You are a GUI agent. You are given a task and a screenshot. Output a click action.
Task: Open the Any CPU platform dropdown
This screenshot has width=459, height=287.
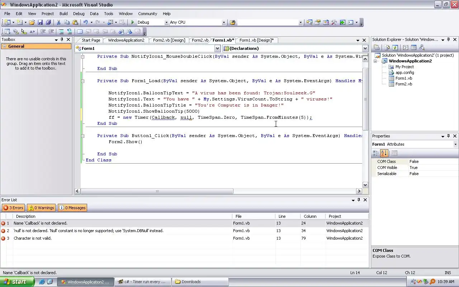point(223,22)
